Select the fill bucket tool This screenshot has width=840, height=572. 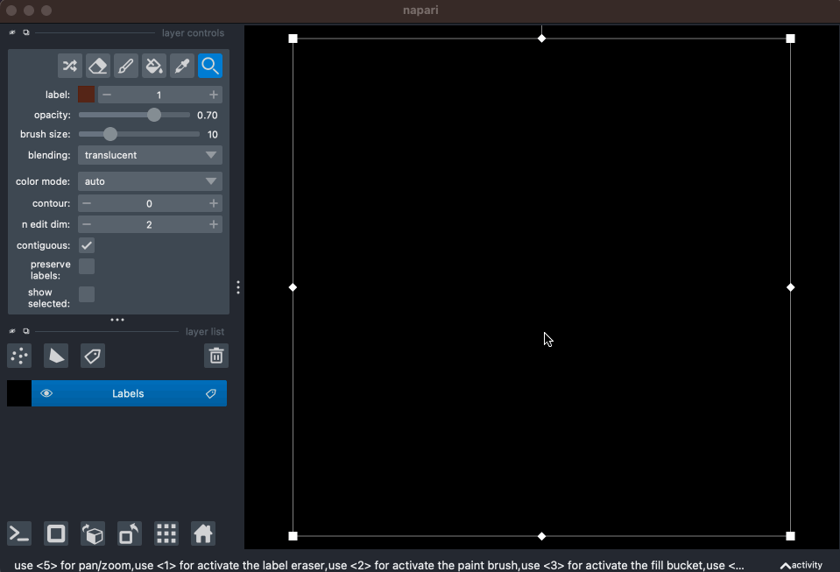click(153, 66)
